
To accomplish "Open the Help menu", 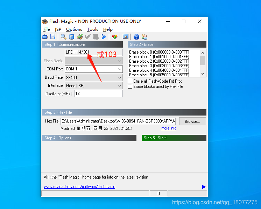I will tap(108, 29).
